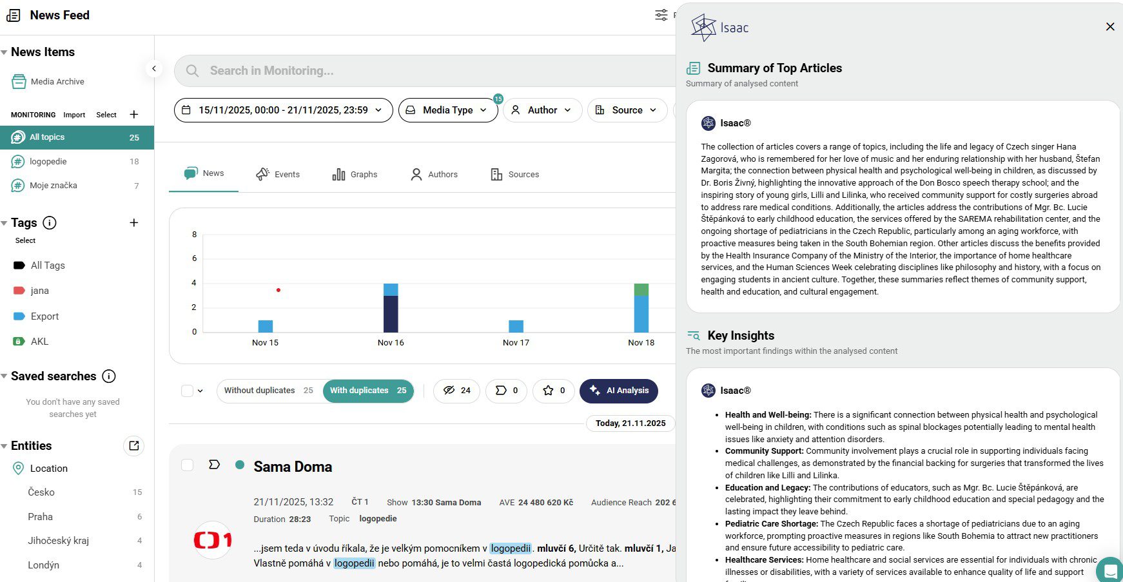Image resolution: width=1123 pixels, height=582 pixels.
Task: Click the chat bubble icon in corner
Action: point(1110,570)
